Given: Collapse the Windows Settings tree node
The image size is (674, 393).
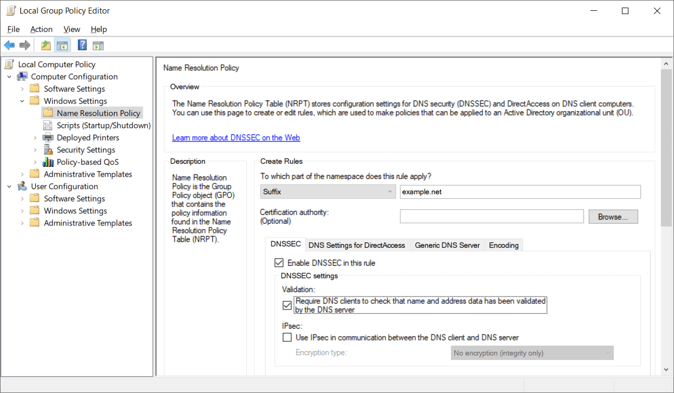Looking at the screenshot, I should 22,100.
